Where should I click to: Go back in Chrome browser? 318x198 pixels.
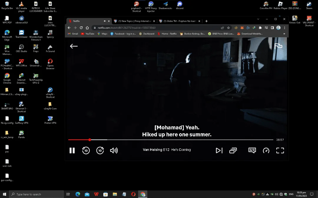[x=69, y=28]
